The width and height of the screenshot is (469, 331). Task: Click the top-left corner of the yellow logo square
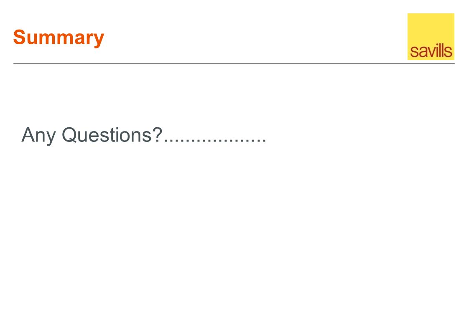[x=408, y=14]
